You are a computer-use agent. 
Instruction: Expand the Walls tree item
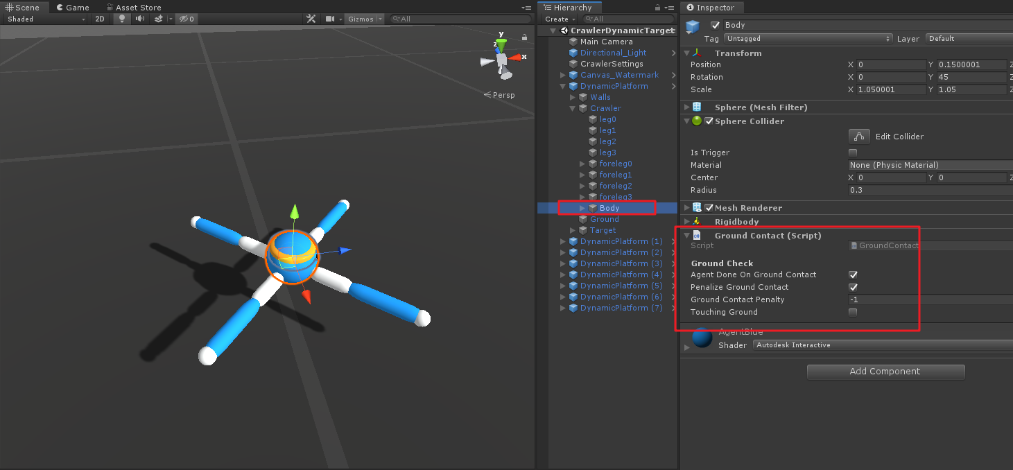[x=573, y=97]
